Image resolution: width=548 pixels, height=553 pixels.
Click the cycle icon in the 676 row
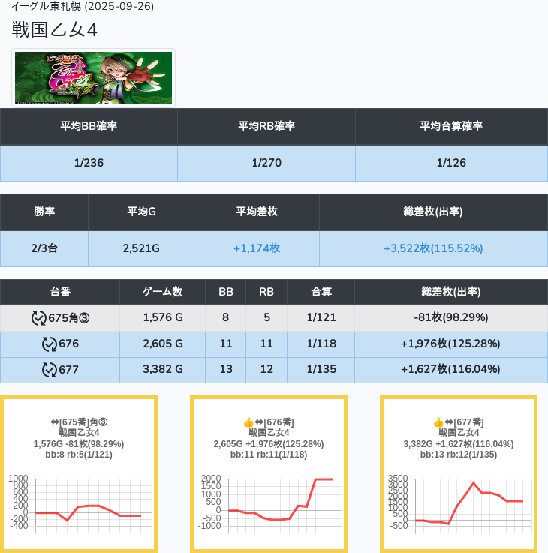pyautogui.click(x=49, y=344)
